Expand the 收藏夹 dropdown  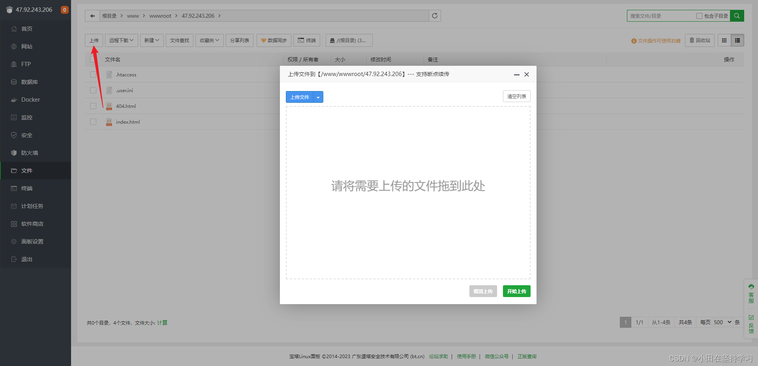pyautogui.click(x=210, y=40)
